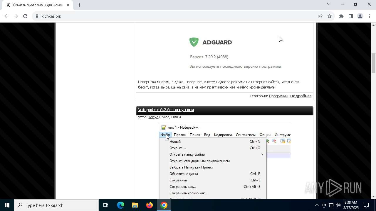Viewport: 376px width, 211px height.
Task: Open Task View on taskbar
Action: click(106, 205)
